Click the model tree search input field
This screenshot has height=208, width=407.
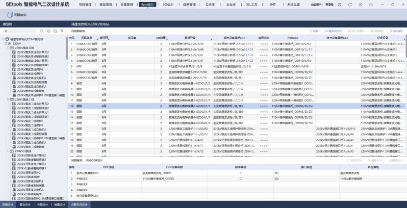click(19, 31)
